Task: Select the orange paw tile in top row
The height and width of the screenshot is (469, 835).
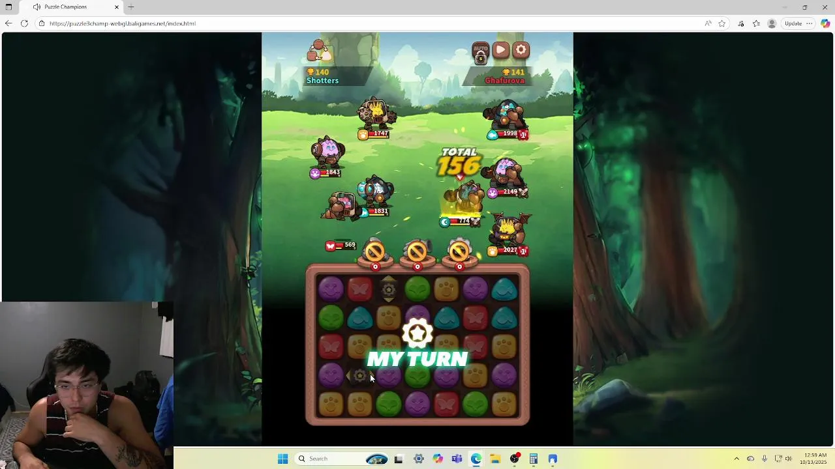Action: (446, 289)
